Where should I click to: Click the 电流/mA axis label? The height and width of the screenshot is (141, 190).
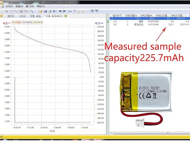tap(100, 23)
